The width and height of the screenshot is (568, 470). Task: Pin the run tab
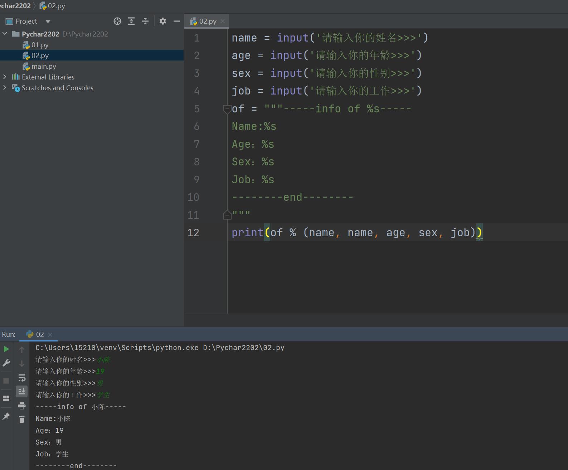click(x=6, y=416)
